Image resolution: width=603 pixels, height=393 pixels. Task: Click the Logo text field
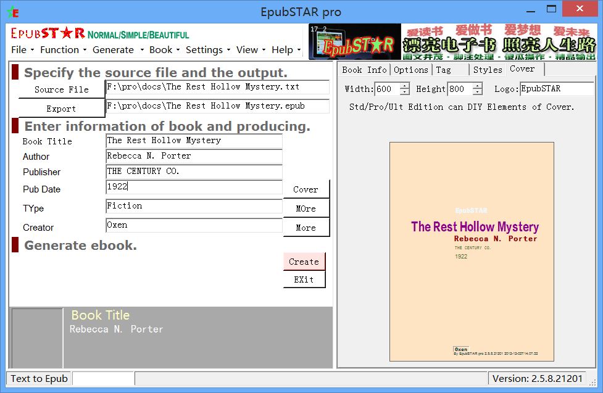(x=557, y=89)
